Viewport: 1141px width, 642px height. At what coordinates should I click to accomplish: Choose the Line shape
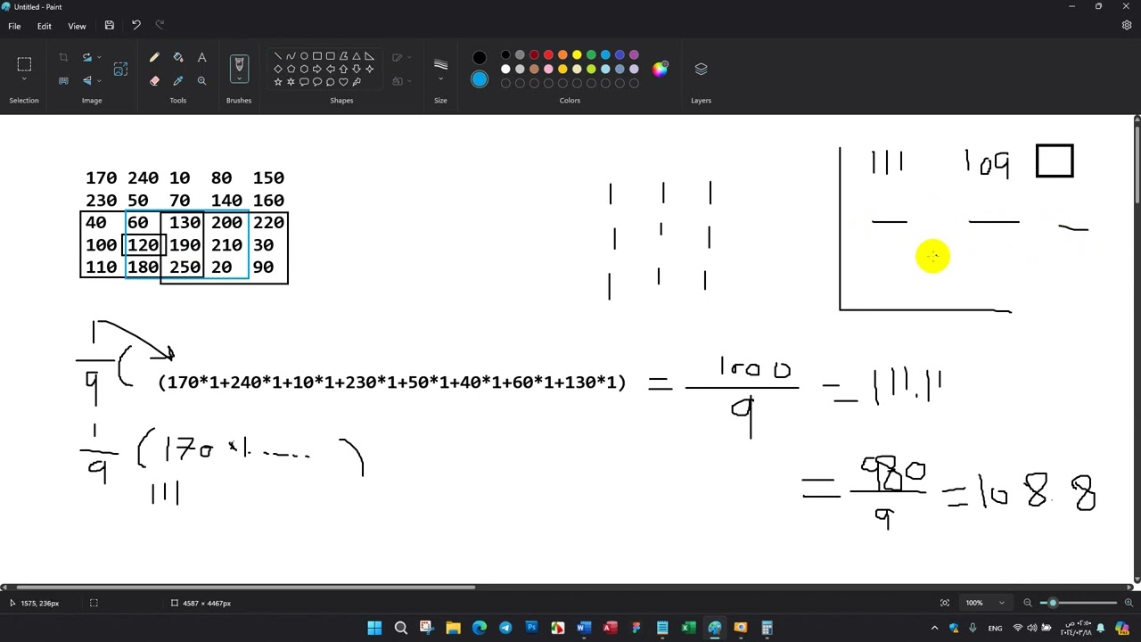[x=278, y=56]
